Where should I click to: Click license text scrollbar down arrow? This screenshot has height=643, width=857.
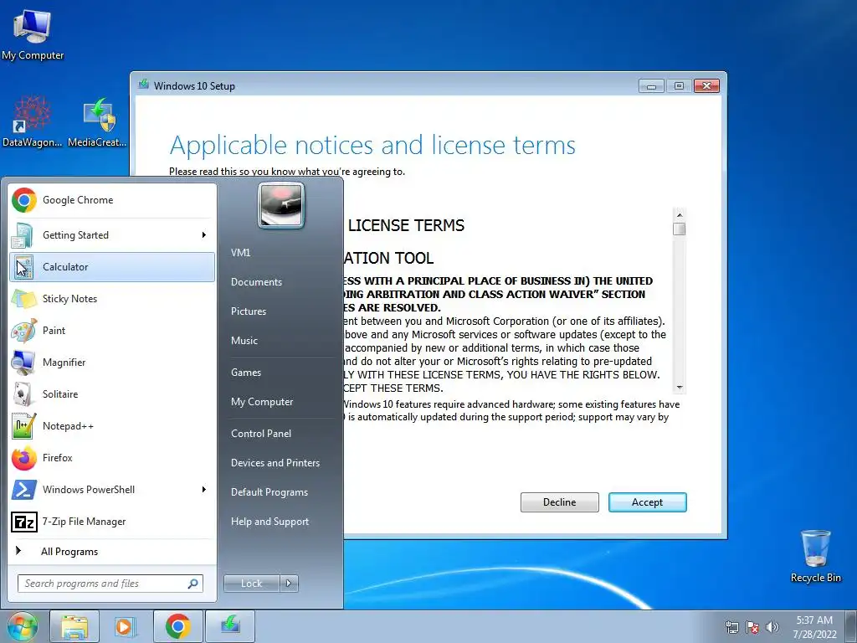point(680,388)
